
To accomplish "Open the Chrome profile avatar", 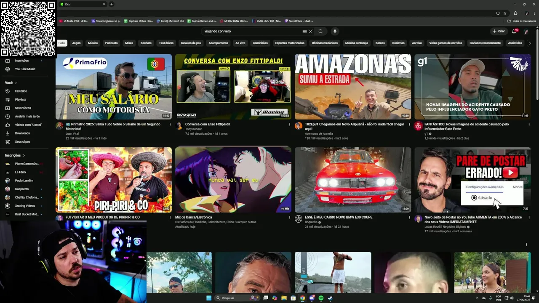I will 526,13.
